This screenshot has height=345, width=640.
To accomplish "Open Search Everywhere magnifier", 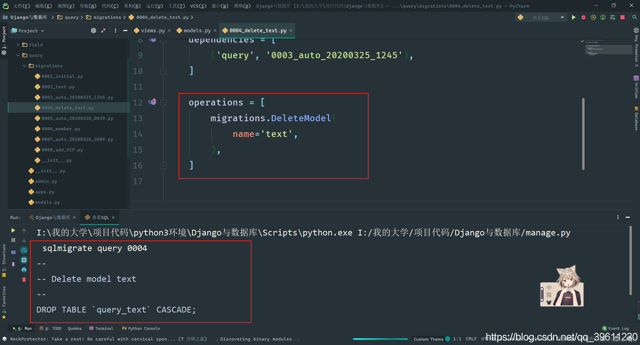I will (x=634, y=17).
